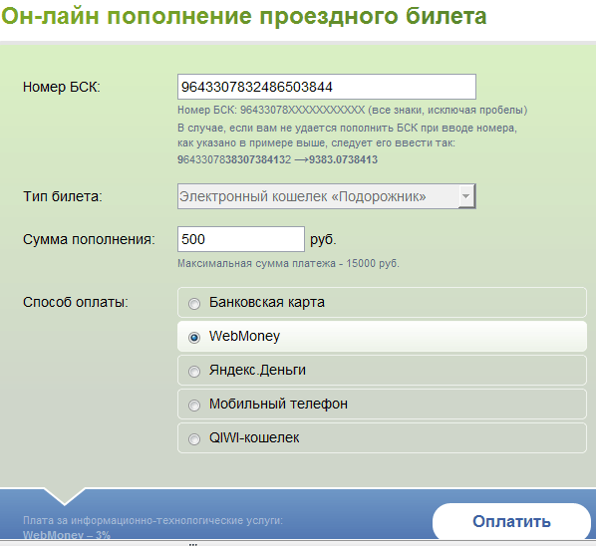Pick the QIWI-кошелек radio button
The height and width of the screenshot is (546, 596).
(x=194, y=438)
